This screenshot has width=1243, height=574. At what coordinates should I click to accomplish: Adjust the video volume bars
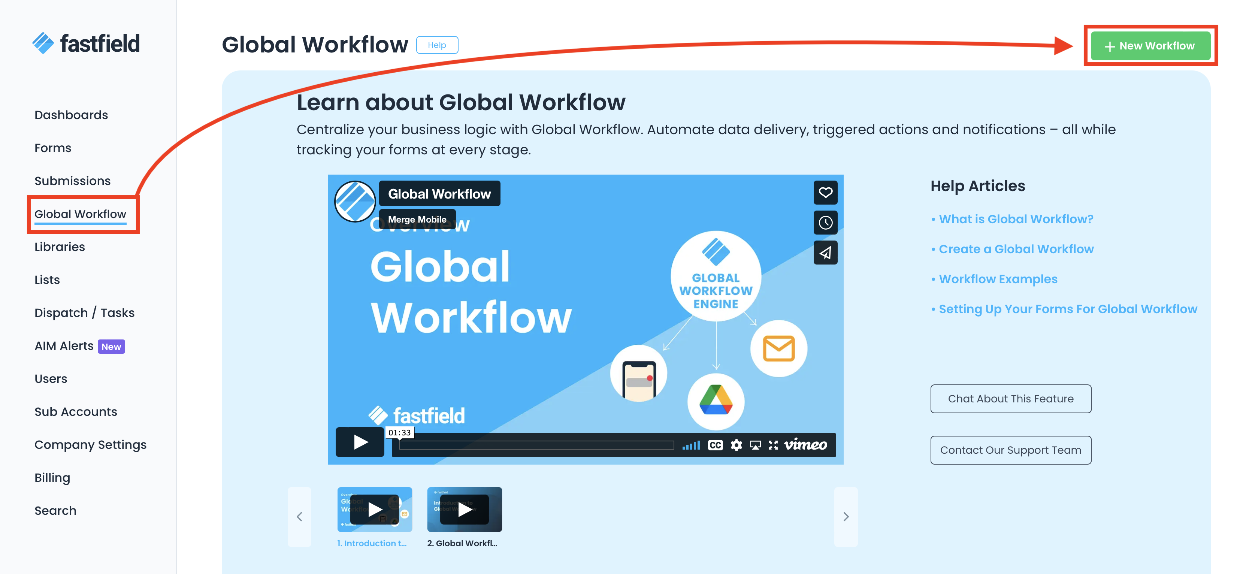(x=690, y=445)
